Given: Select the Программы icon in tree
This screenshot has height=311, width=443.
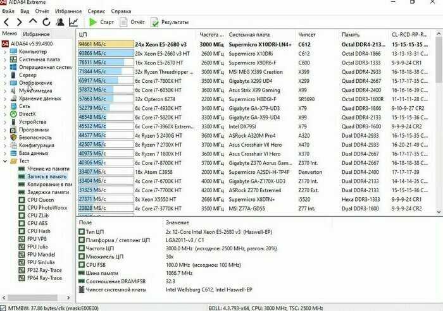Looking at the screenshot, I should pyautogui.click(x=13, y=130).
